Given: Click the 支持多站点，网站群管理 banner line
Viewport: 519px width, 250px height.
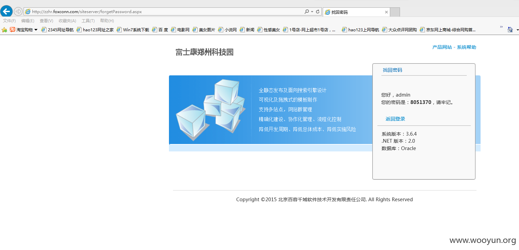Looking at the screenshot, I should coord(285,109).
